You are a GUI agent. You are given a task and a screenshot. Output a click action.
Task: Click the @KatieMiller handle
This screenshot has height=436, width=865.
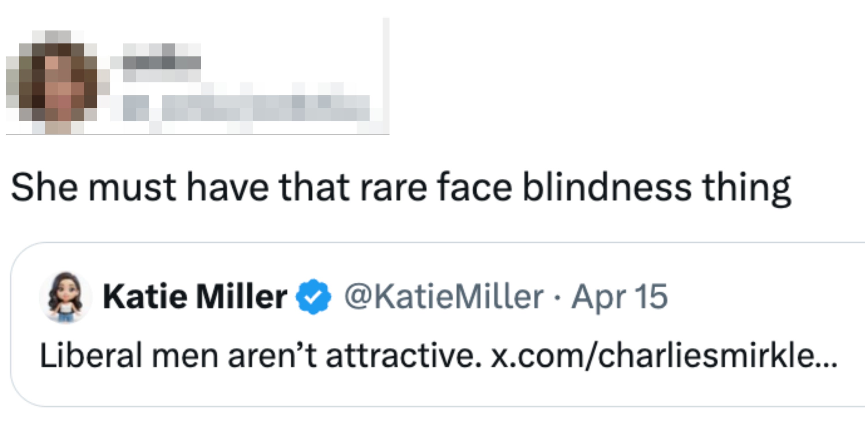444,297
